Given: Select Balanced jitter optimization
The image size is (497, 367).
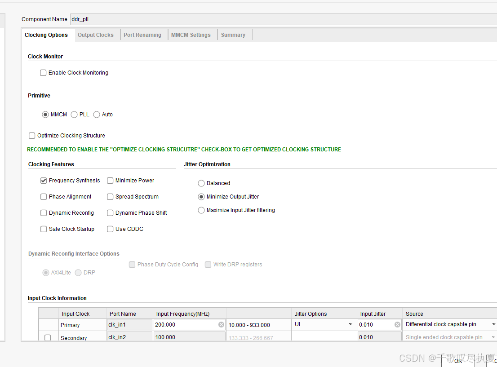Looking at the screenshot, I should [x=201, y=183].
